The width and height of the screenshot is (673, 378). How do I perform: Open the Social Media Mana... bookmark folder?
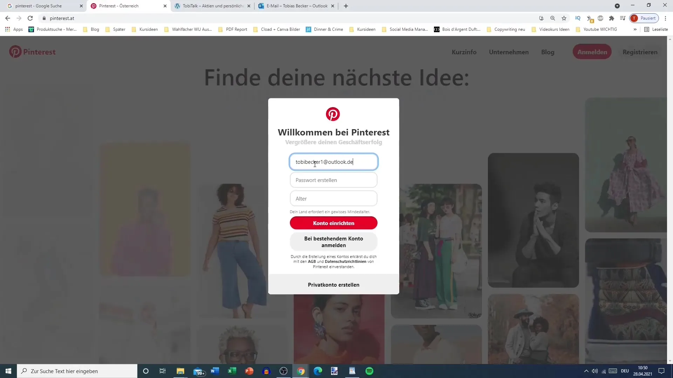pos(405,29)
